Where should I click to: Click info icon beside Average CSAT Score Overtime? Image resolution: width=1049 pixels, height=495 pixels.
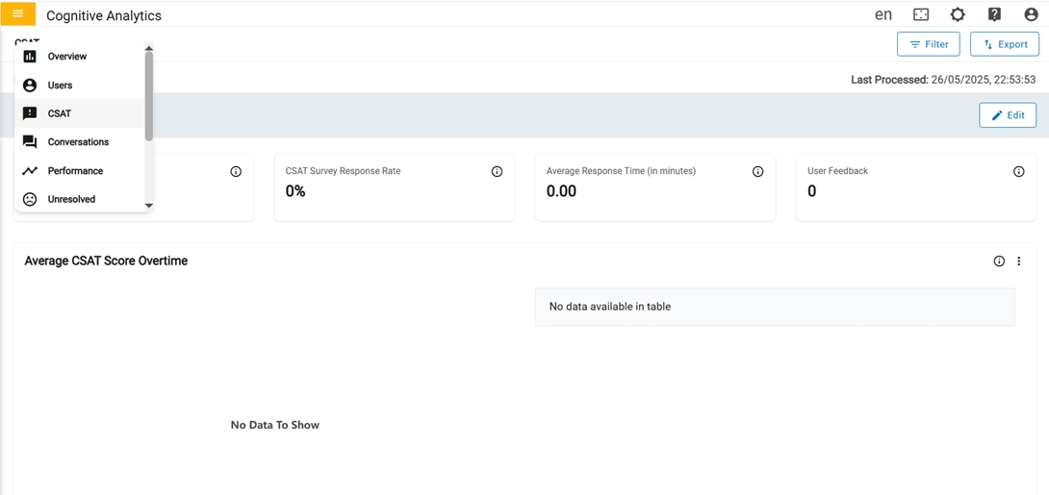pyautogui.click(x=999, y=261)
